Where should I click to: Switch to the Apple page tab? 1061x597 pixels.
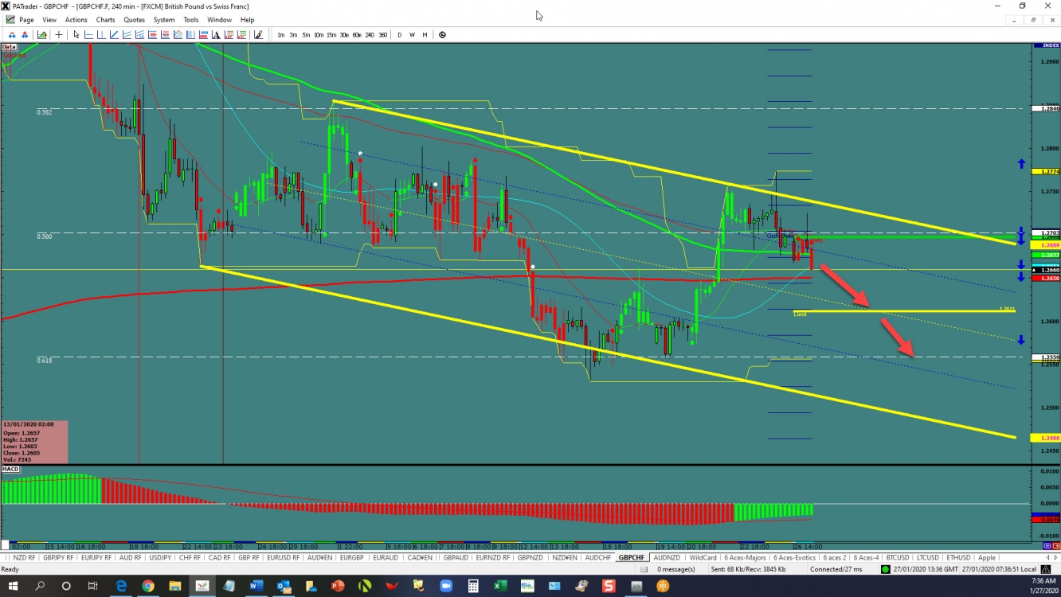pos(986,557)
